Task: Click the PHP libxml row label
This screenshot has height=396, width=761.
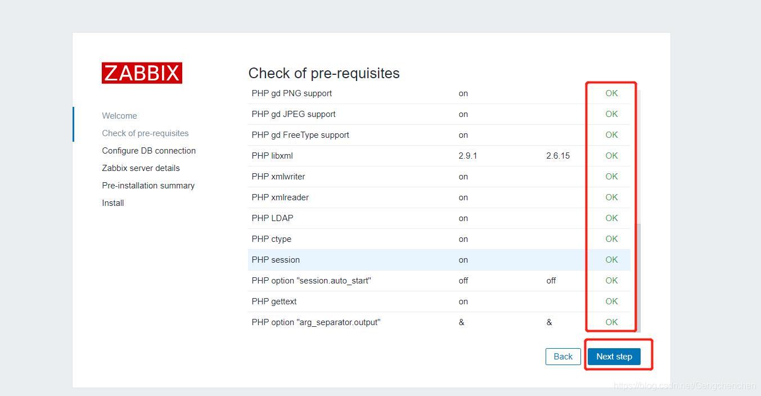Action: click(x=272, y=156)
